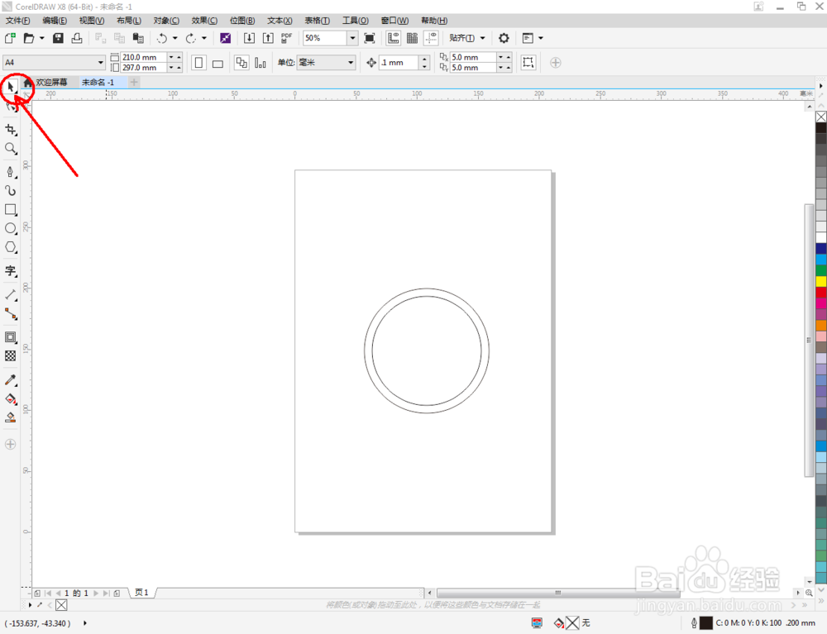Open the 效果(C) menu

pyautogui.click(x=204, y=21)
